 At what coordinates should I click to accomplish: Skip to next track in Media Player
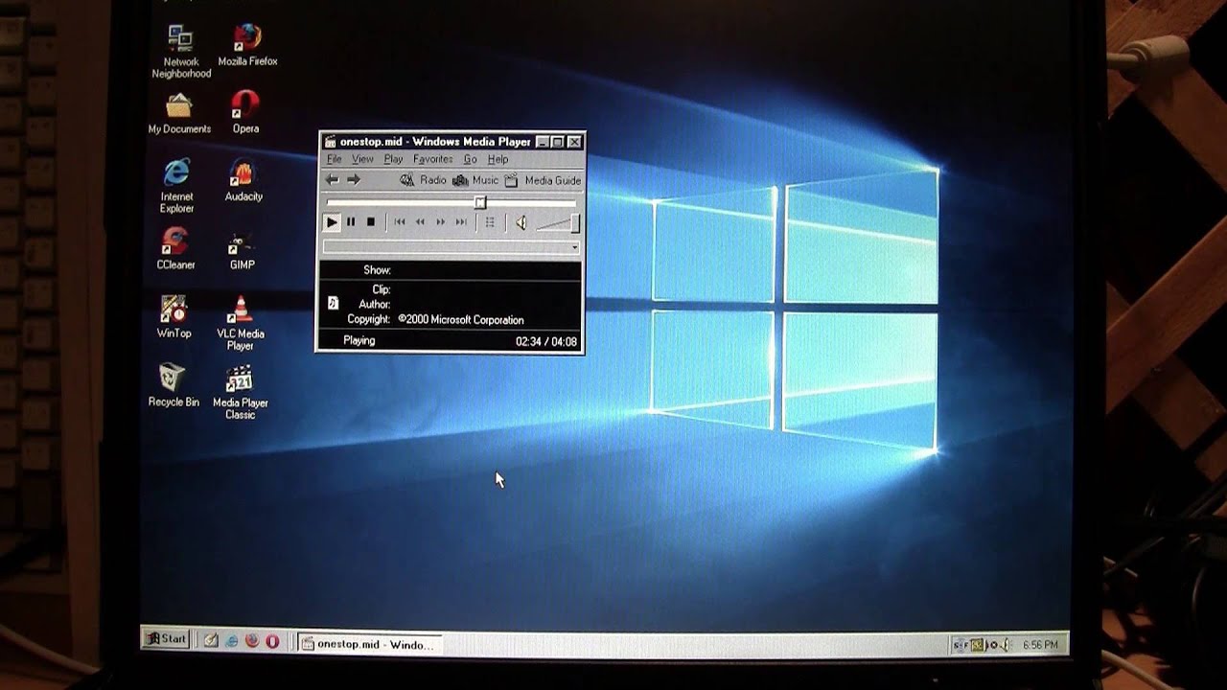pyautogui.click(x=461, y=222)
